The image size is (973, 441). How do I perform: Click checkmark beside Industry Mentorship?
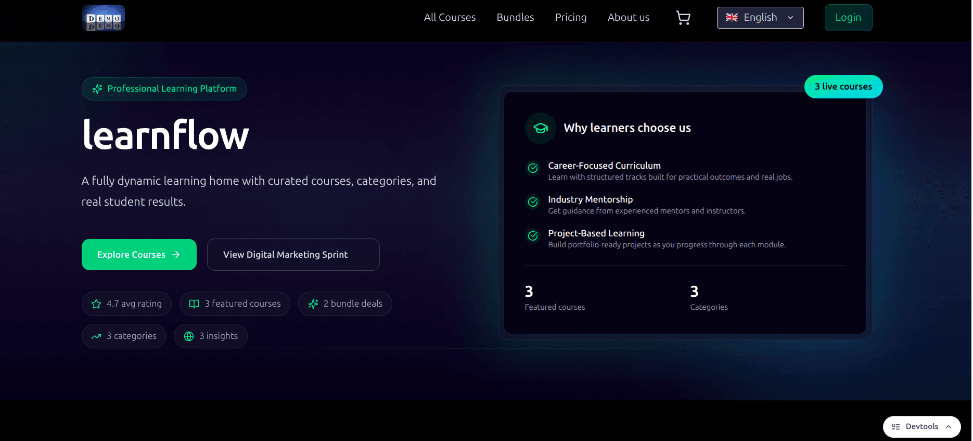pos(533,202)
